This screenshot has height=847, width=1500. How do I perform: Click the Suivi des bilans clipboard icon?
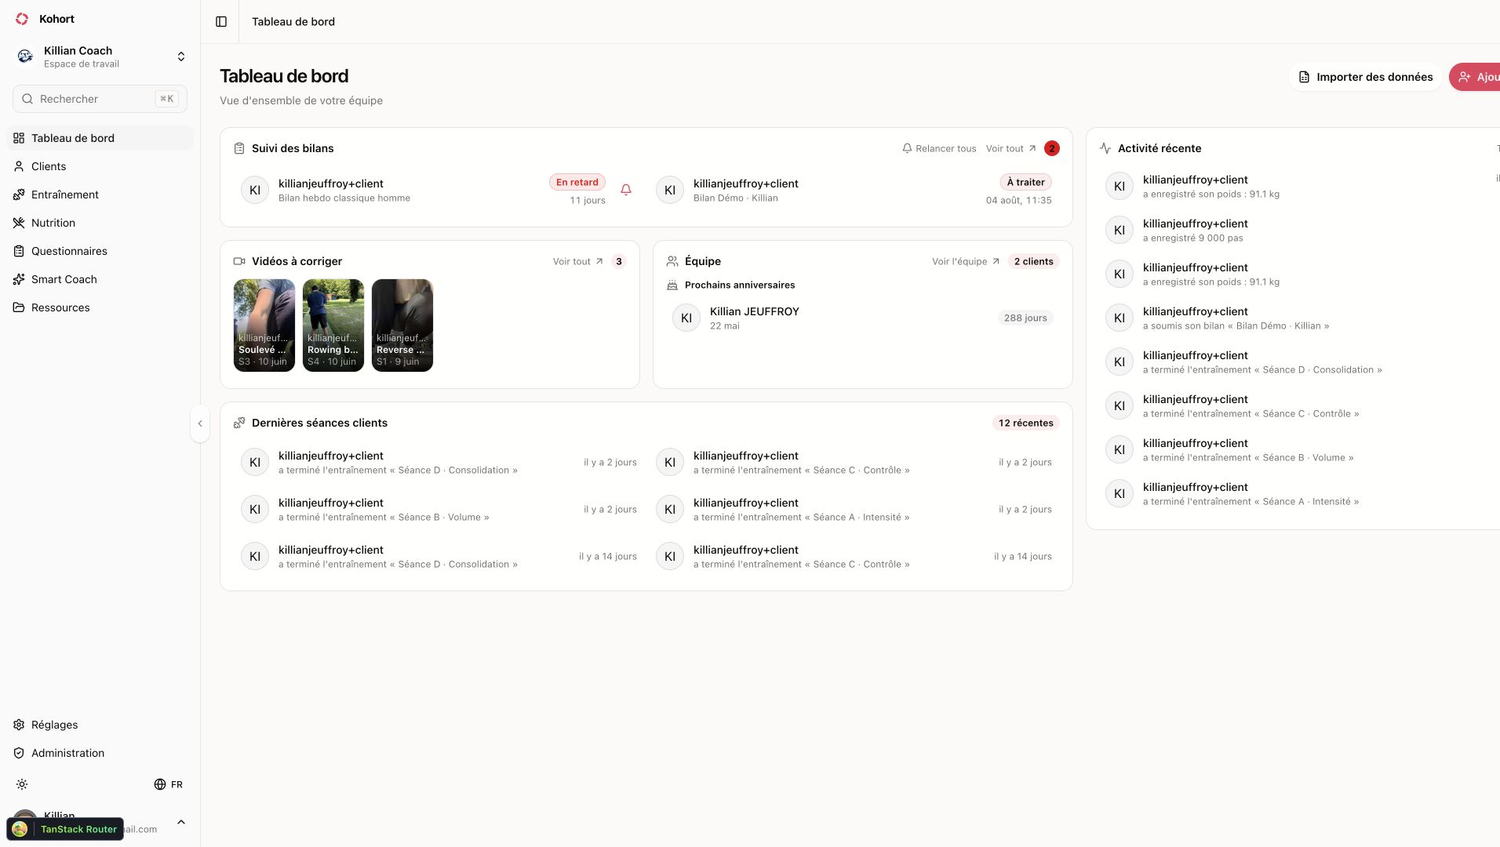(239, 148)
